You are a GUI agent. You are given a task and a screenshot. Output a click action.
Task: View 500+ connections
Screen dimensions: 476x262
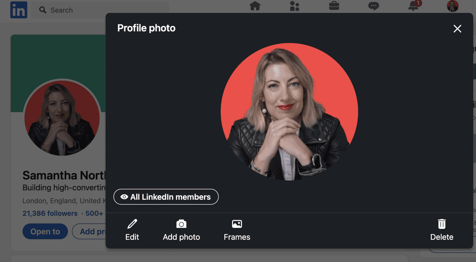point(94,213)
